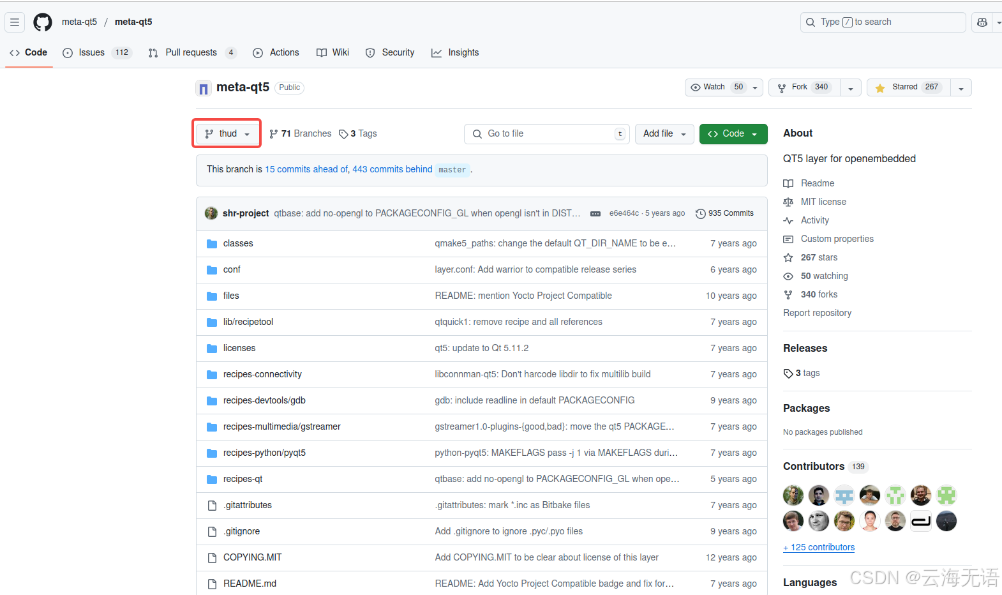The width and height of the screenshot is (1002, 595).
Task: Open Custom properties link
Action: pyautogui.click(x=828, y=239)
